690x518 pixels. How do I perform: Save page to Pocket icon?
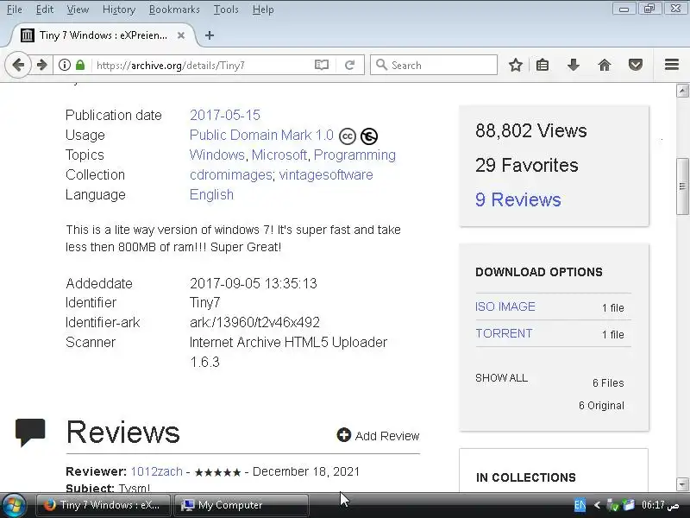[636, 66]
